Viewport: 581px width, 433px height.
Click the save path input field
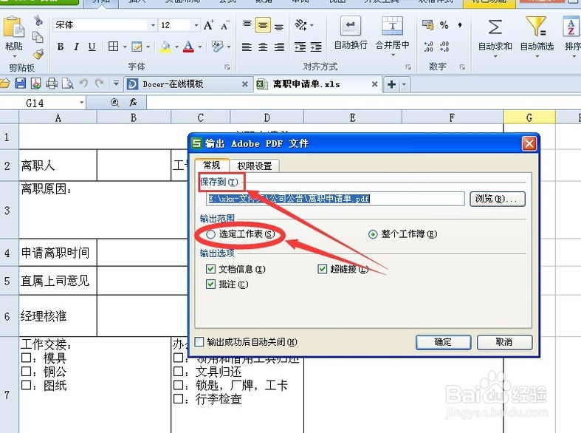tap(335, 199)
